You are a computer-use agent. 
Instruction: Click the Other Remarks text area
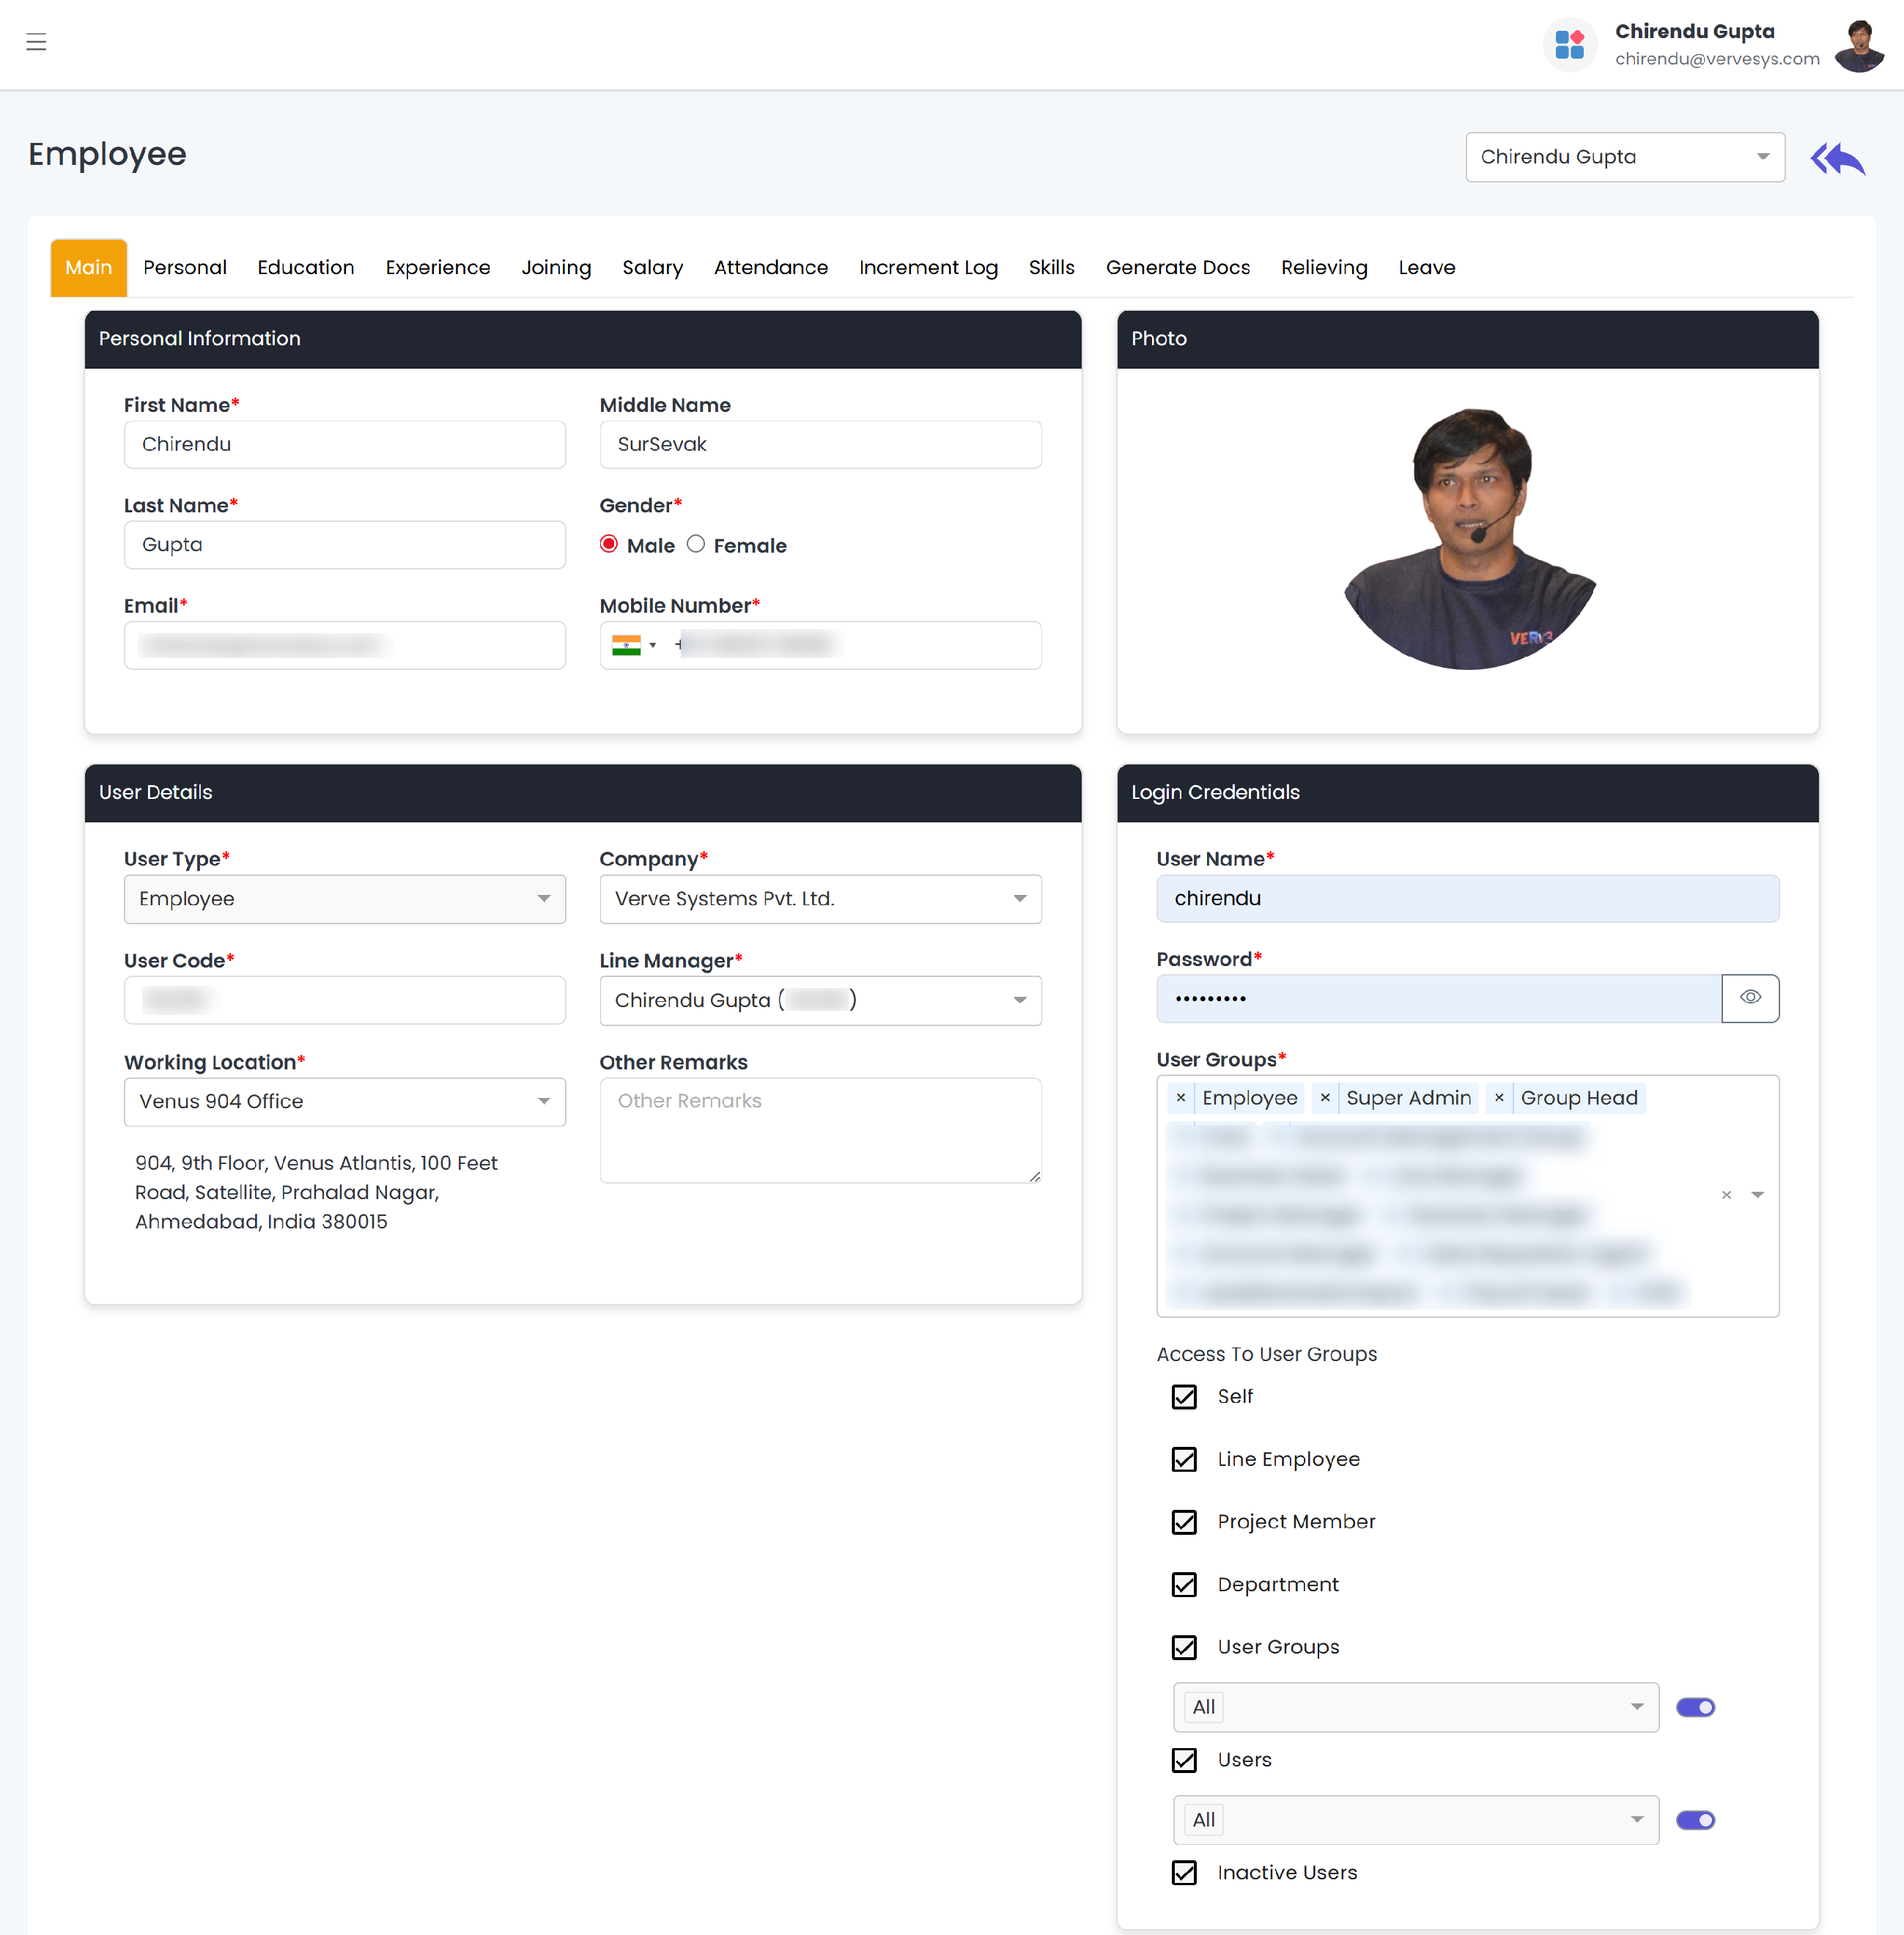(x=820, y=1130)
